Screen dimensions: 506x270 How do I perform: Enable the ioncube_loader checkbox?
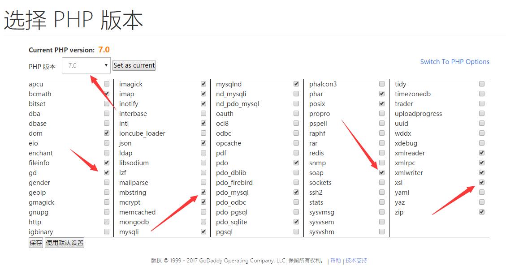[x=203, y=133]
